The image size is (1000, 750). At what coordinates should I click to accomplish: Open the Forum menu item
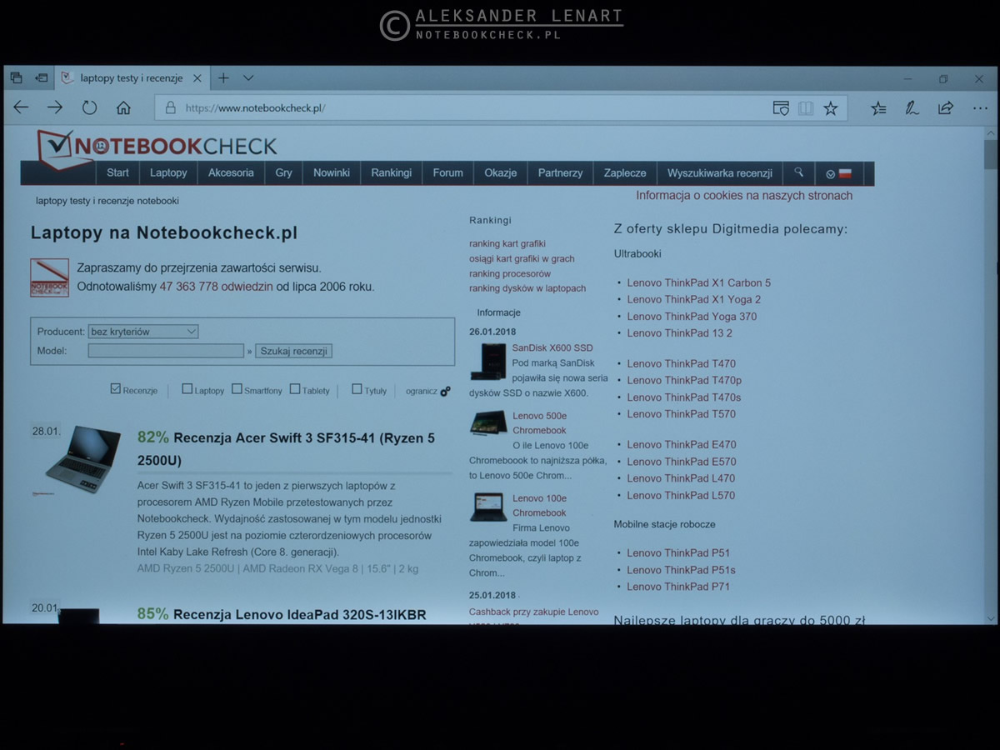447,173
